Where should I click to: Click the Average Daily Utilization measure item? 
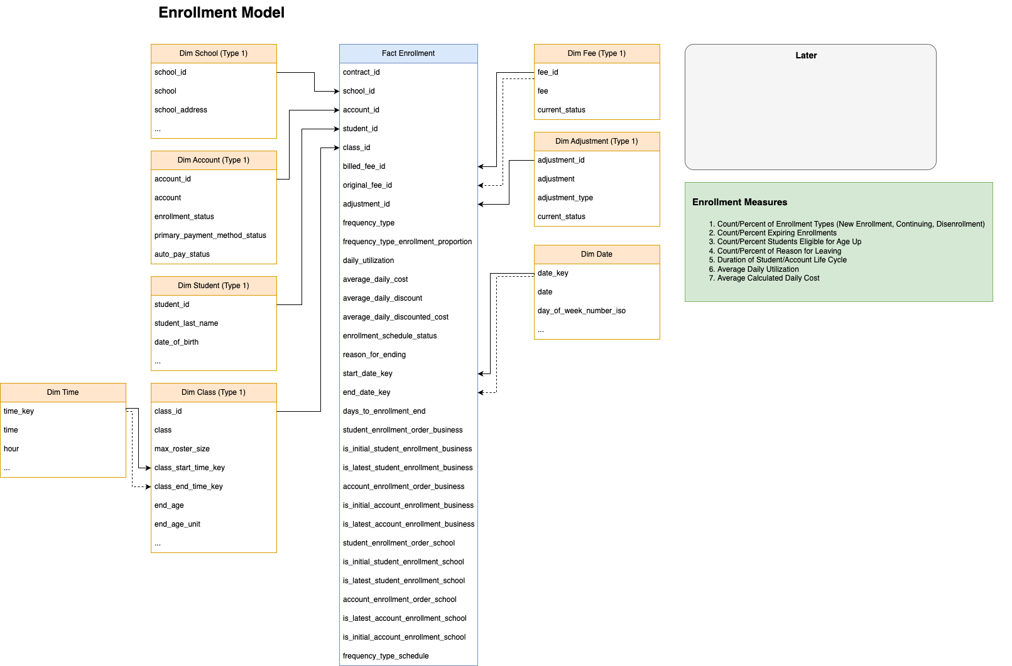tap(758, 269)
